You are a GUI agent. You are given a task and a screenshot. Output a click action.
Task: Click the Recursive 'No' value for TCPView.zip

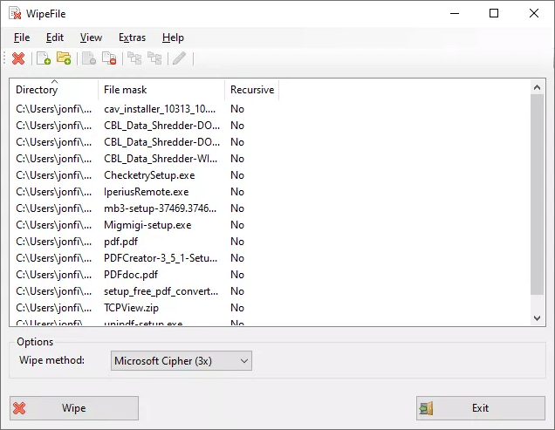click(237, 308)
